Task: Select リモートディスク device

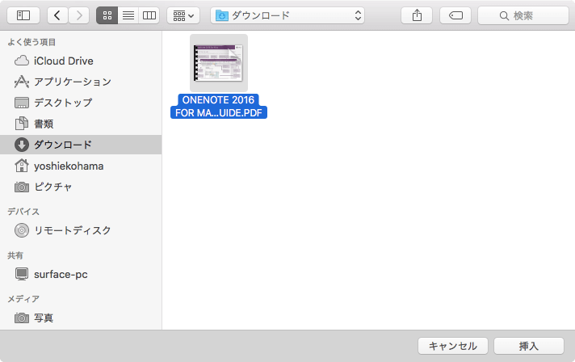Action: click(x=81, y=230)
